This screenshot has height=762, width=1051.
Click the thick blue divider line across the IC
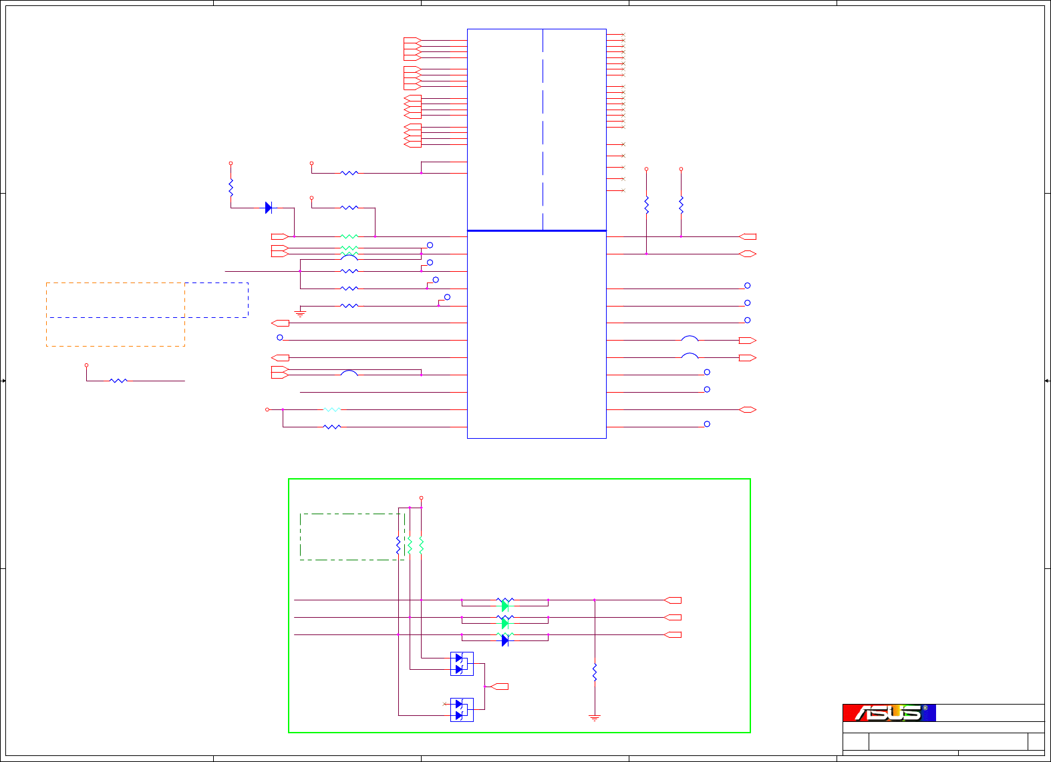coord(537,230)
